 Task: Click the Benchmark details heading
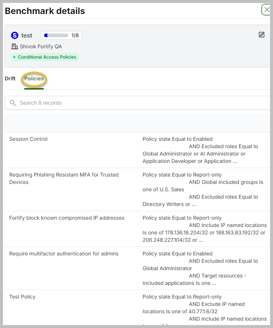45,11
